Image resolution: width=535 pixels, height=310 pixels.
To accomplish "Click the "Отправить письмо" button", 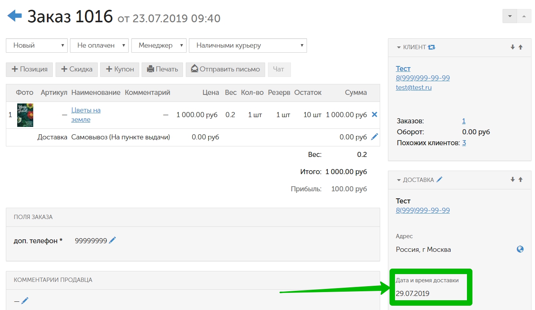I will pyautogui.click(x=225, y=69).
